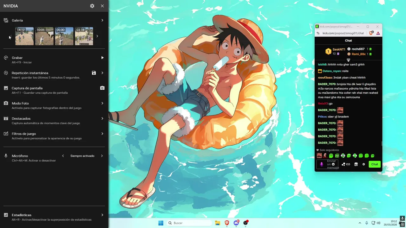
Task: Open gallery clip with 14:12 duration
Action: (x=24, y=36)
